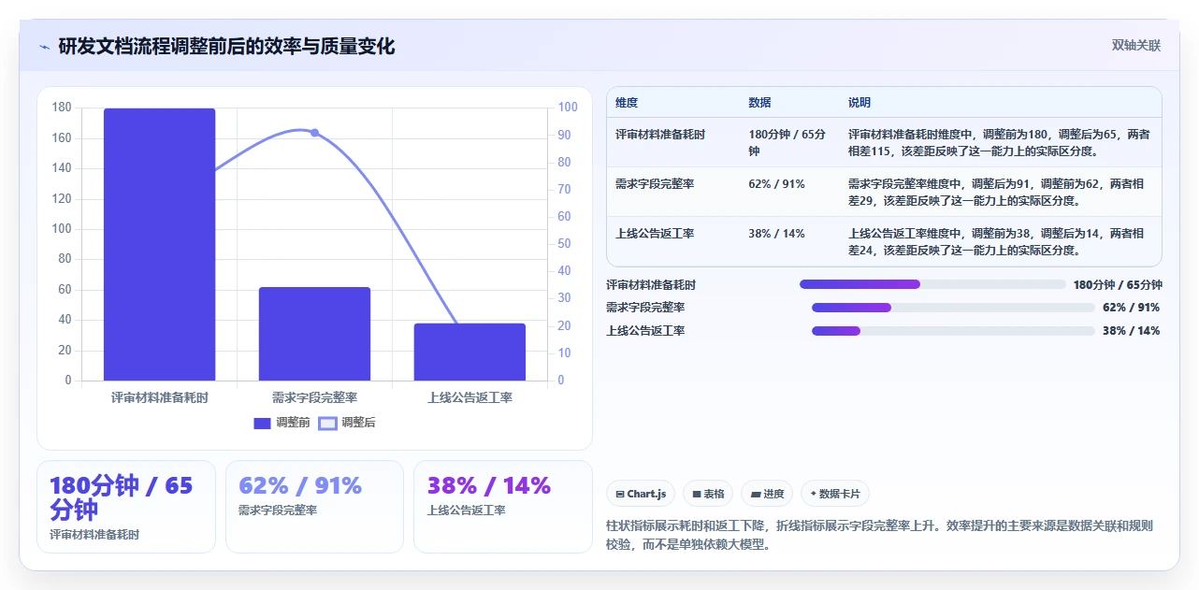Click the progress bar for 评审材料准备耗时
This screenshot has height=590, width=1199.
(x=932, y=284)
